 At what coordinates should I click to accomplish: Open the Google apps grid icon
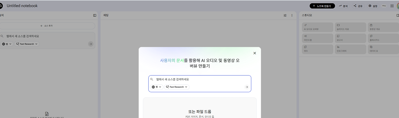coord(392,6)
